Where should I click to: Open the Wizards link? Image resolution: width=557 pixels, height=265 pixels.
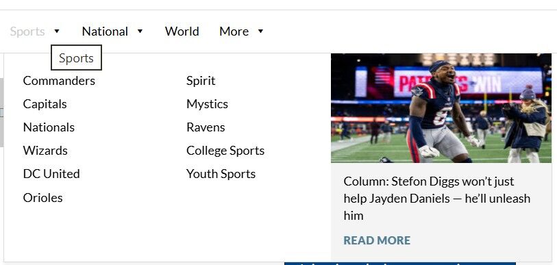tap(45, 151)
